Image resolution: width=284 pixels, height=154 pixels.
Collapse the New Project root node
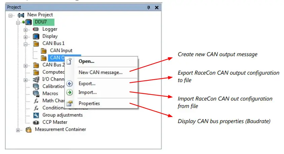(x=10, y=15)
